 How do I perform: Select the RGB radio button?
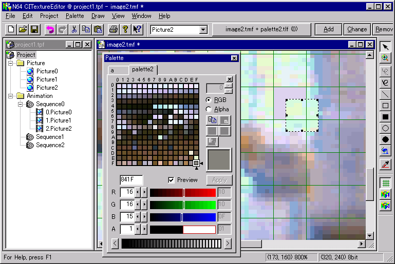[209, 99]
